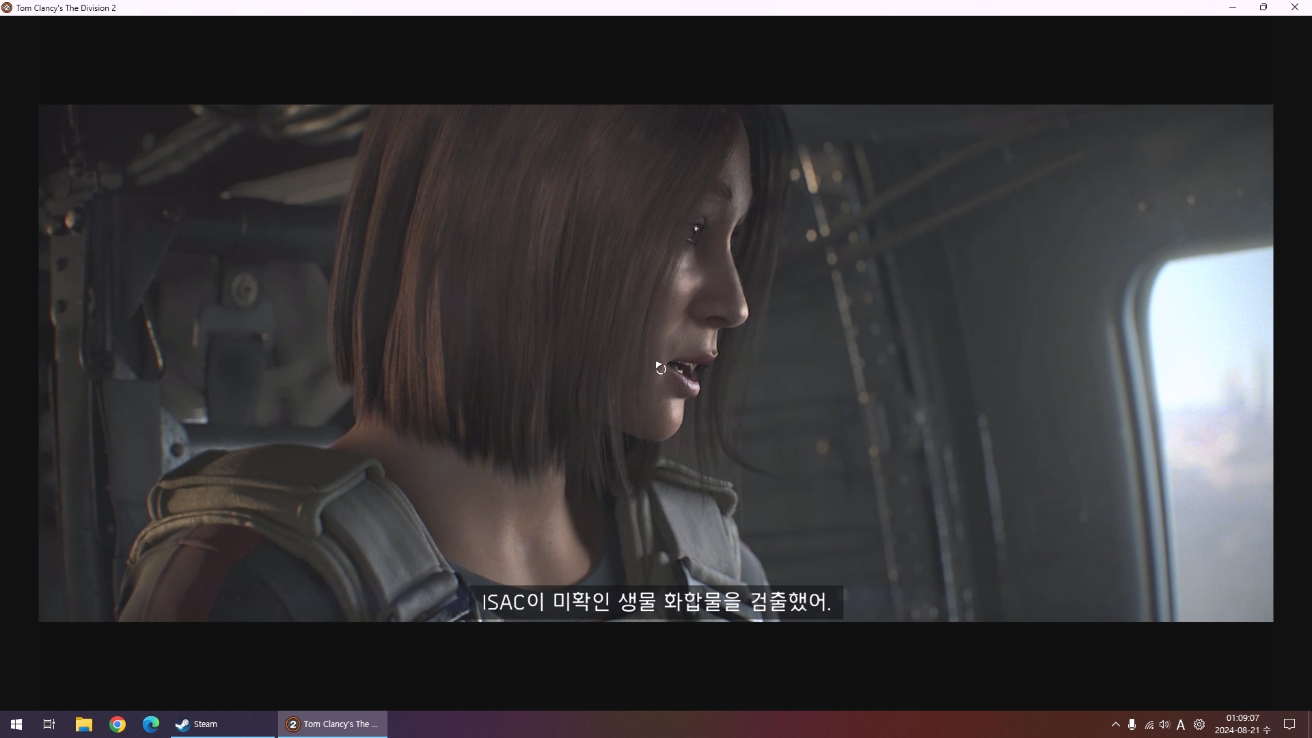Click the Show desktop strip at taskbar edge
This screenshot has height=738, width=1312.
tap(1309, 724)
